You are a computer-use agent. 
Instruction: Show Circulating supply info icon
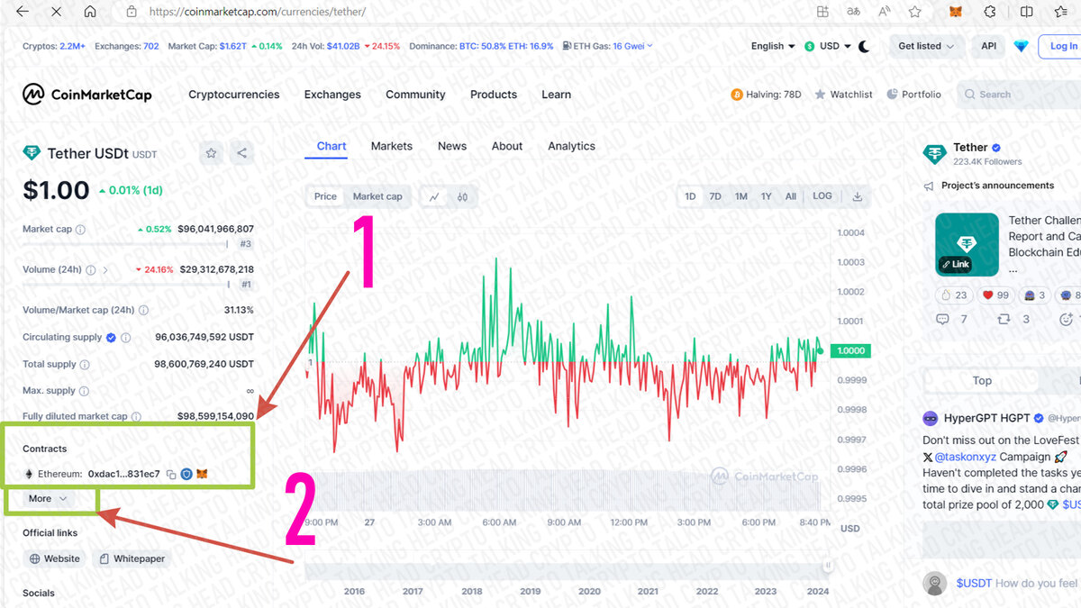point(125,338)
